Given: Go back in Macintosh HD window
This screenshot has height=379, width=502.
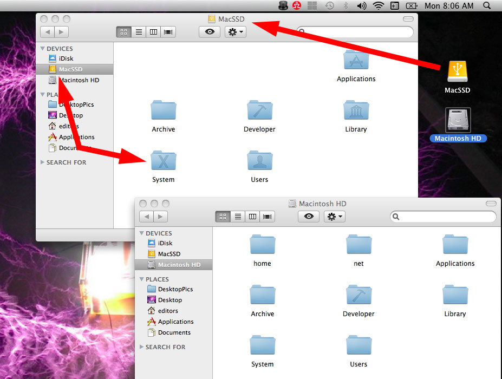Looking at the screenshot, I should [x=147, y=217].
